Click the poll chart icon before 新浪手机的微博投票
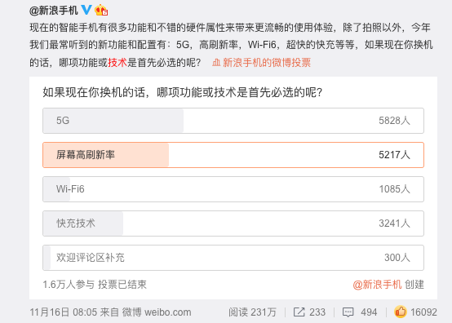Image resolution: width=452 pixels, height=323 pixels. pyautogui.click(x=216, y=62)
